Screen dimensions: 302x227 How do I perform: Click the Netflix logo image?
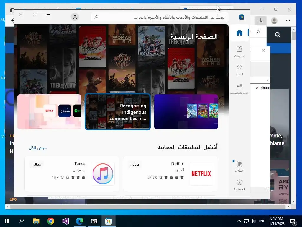pos(201,174)
